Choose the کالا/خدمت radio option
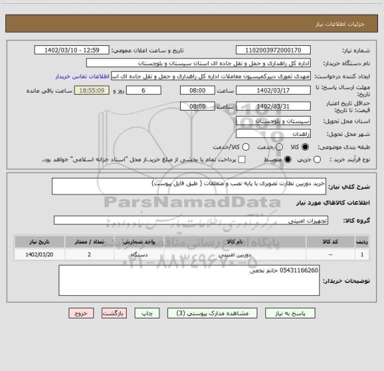The image size is (384, 371). (245, 147)
